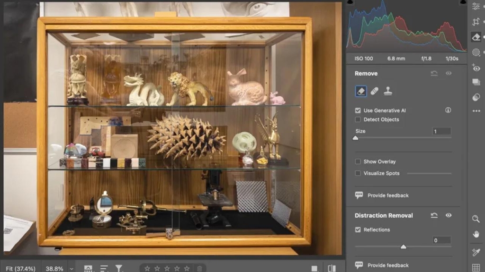Select the Hand pan tool
The width and height of the screenshot is (485, 272).
pyautogui.click(x=476, y=234)
